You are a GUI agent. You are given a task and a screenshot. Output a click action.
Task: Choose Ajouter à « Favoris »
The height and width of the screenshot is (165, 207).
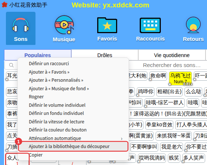coord(73,72)
